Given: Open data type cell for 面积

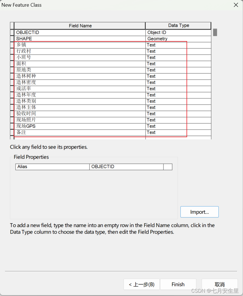Looking at the screenshot, I should point(178,64).
